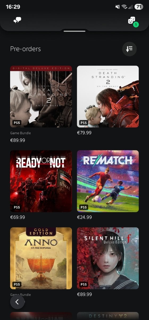Screen dimensions: 149x320
Task: Tap the Wi-Fi icon in the status bar
Action: click(x=124, y=7)
